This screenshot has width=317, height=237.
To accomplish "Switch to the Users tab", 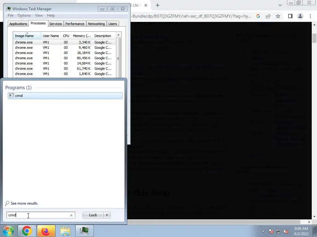I will click(113, 24).
